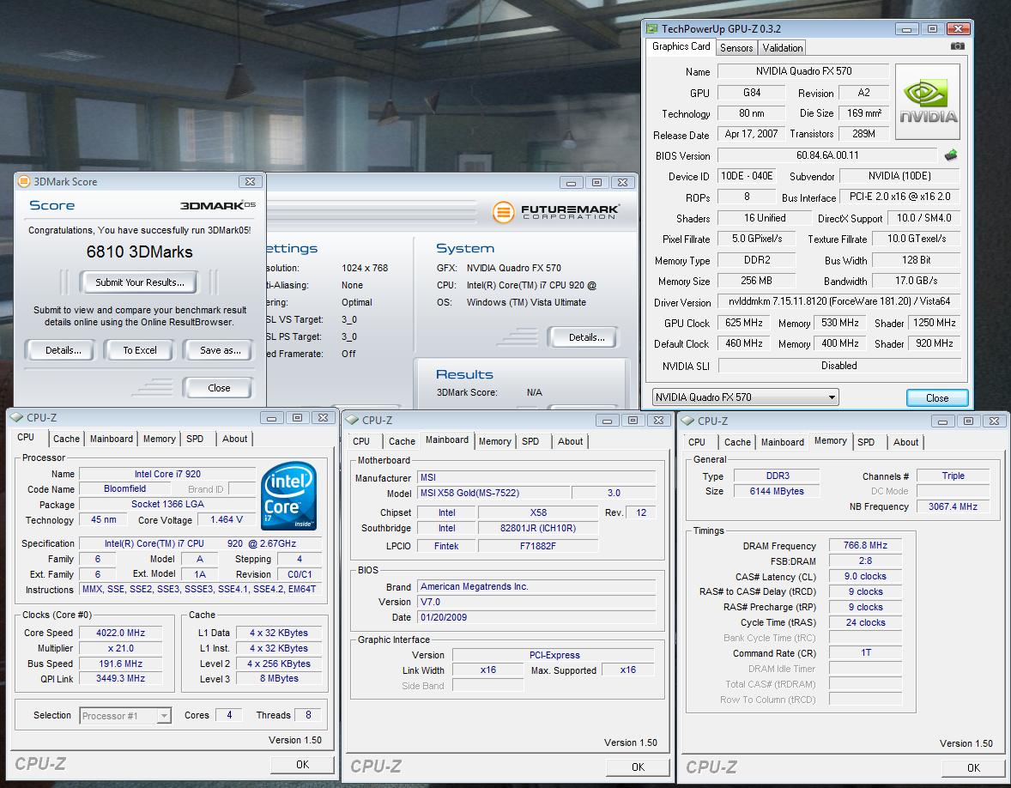Click the 6810 3DMarks score text

tap(139, 252)
